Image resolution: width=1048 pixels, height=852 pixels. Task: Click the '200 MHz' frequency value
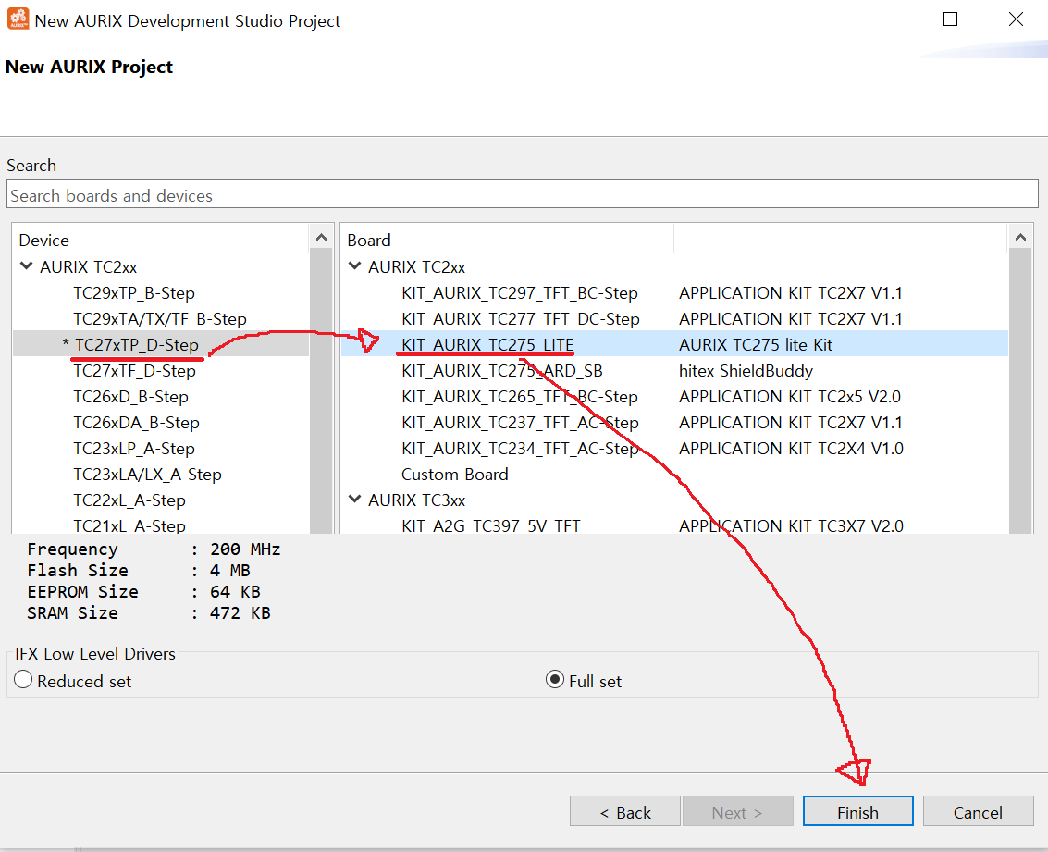(245, 549)
